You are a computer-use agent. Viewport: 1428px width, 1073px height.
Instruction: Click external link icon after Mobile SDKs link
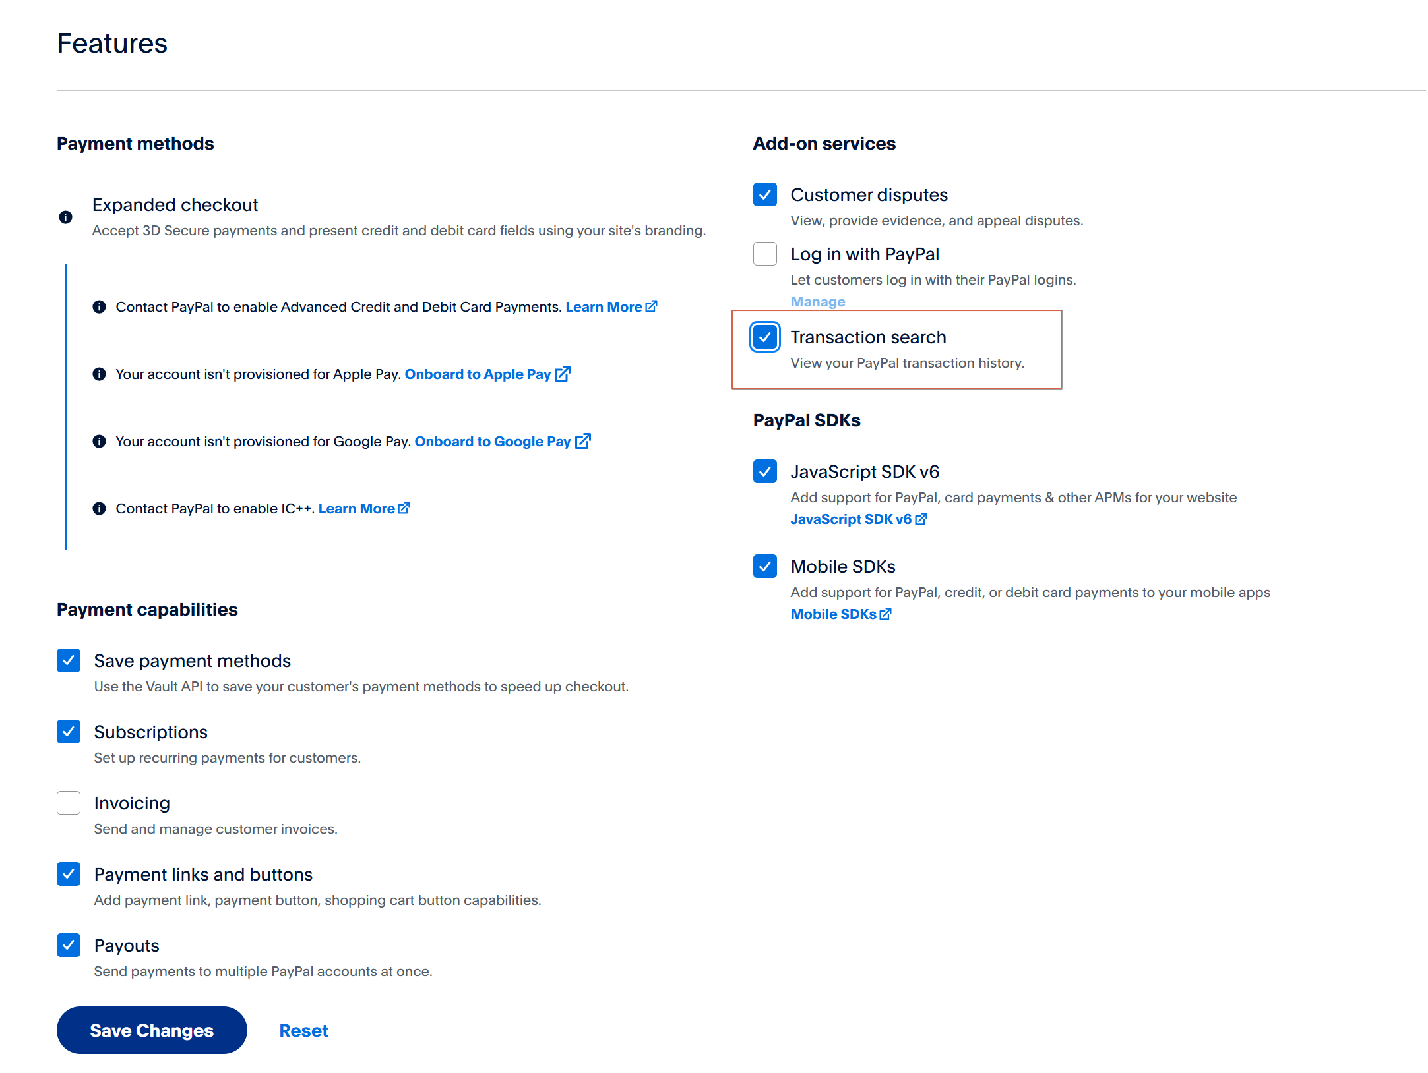coord(885,614)
